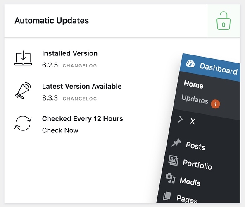Open the Posts menu item
245x207 pixels.
pyautogui.click(x=195, y=146)
